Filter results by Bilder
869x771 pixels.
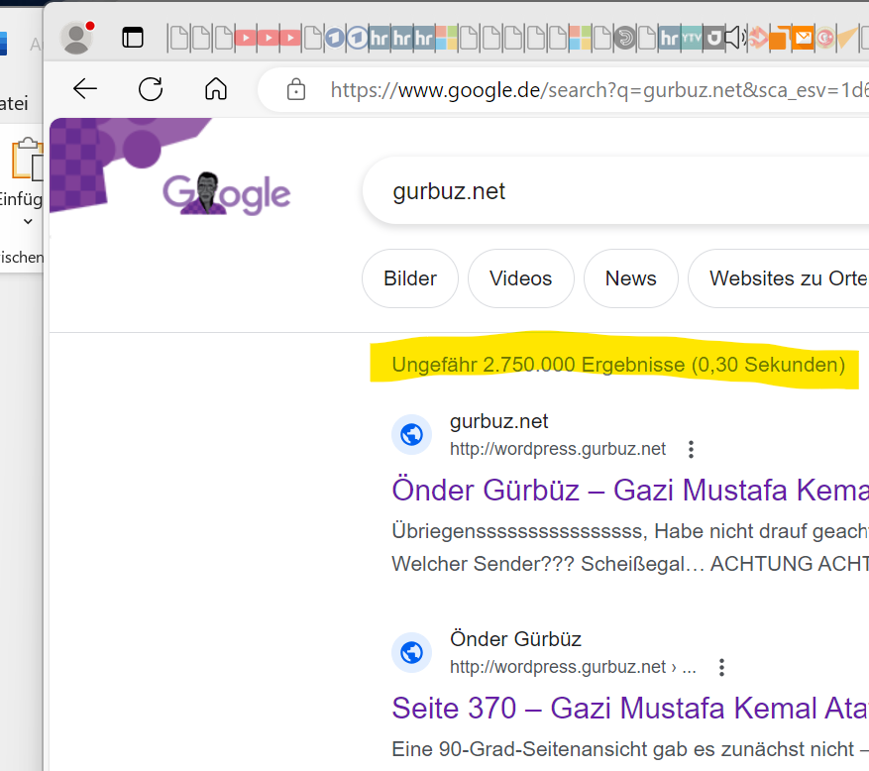coord(410,278)
